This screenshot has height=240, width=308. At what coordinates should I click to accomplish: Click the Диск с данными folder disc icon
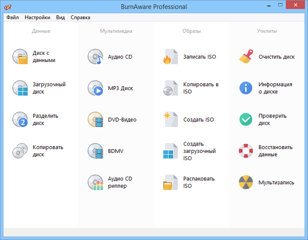tap(21, 57)
